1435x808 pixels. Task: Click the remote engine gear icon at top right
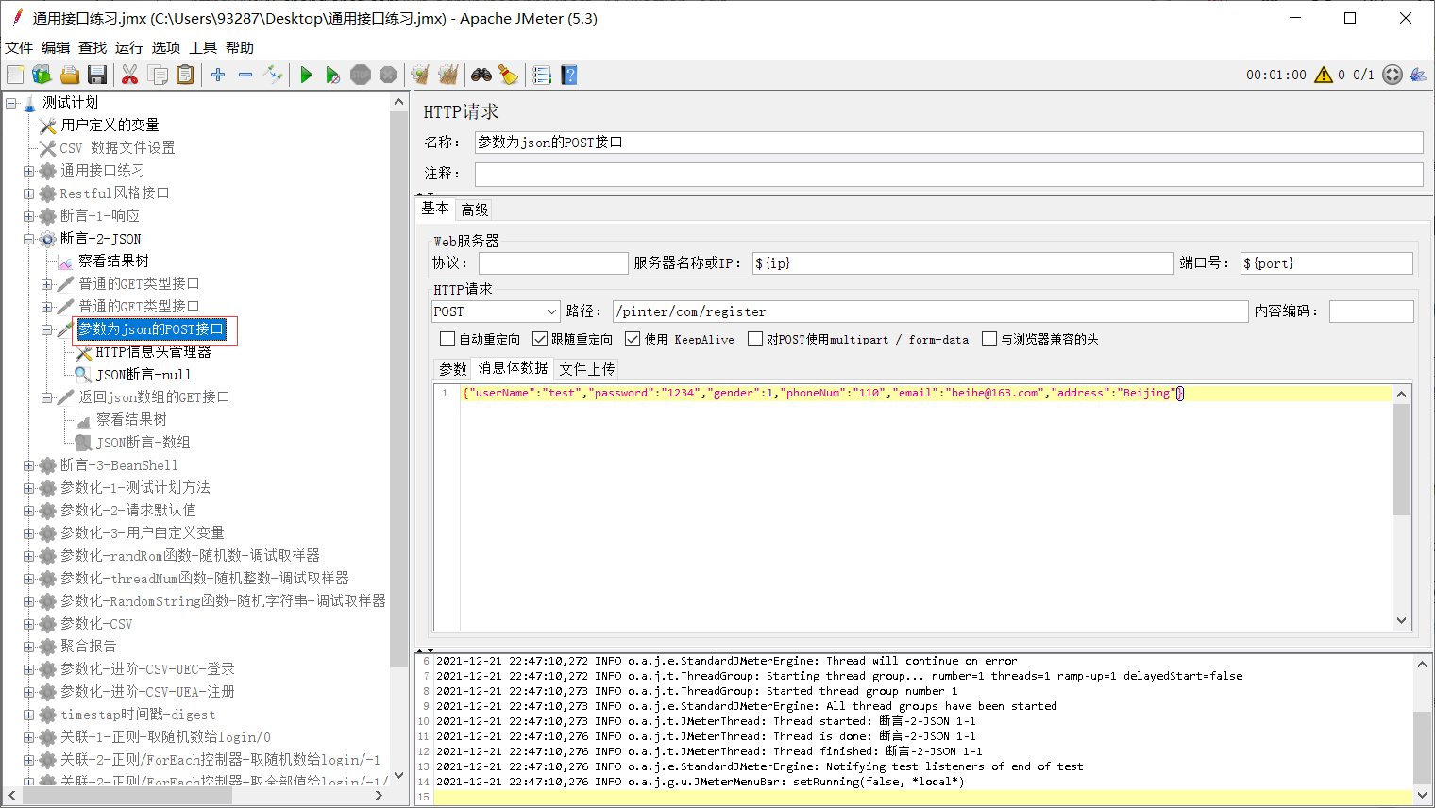[x=1393, y=75]
